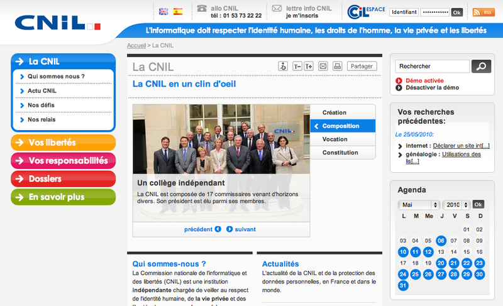
Task: Click the allo CNIL telephone icon
Action: [201, 8]
